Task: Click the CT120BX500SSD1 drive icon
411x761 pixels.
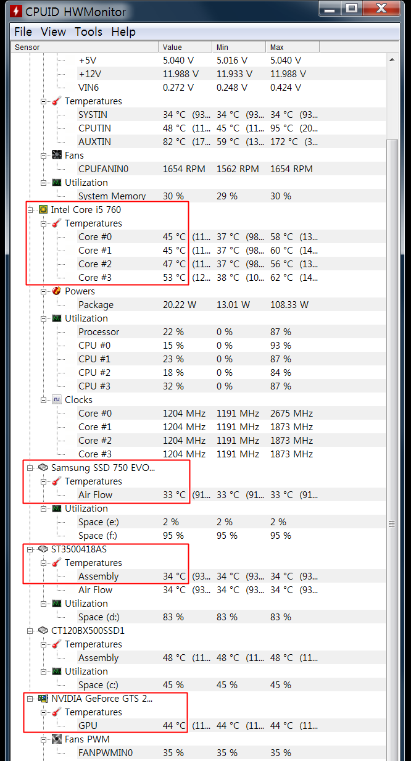Action: coord(43,631)
